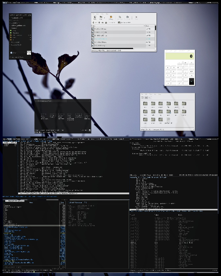This screenshot has width=221, height=276.
Task: Click the Add Files icon in archive manager
Action: point(120,18)
